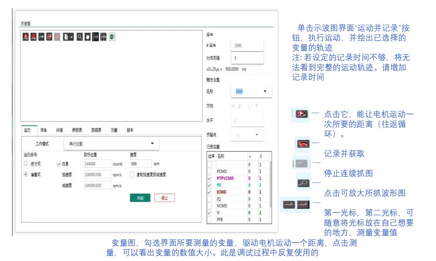The width and height of the screenshot is (436, 261).
Task: Open the zoom magnifier tool on the toolbar
Action: click(x=79, y=37)
